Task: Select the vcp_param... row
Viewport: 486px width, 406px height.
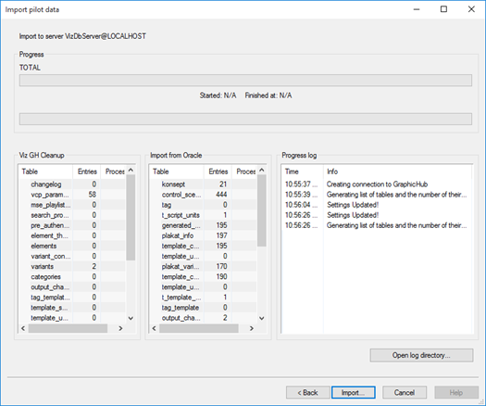Action: (x=72, y=195)
